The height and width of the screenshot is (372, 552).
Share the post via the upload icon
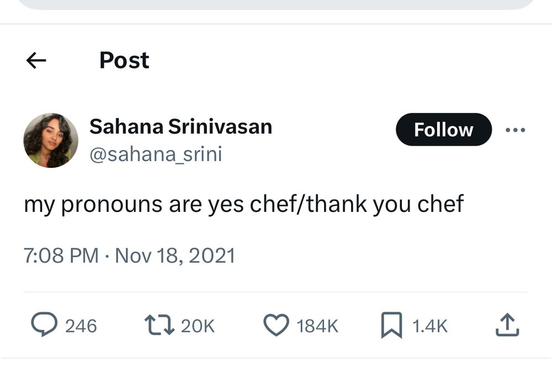[507, 325]
